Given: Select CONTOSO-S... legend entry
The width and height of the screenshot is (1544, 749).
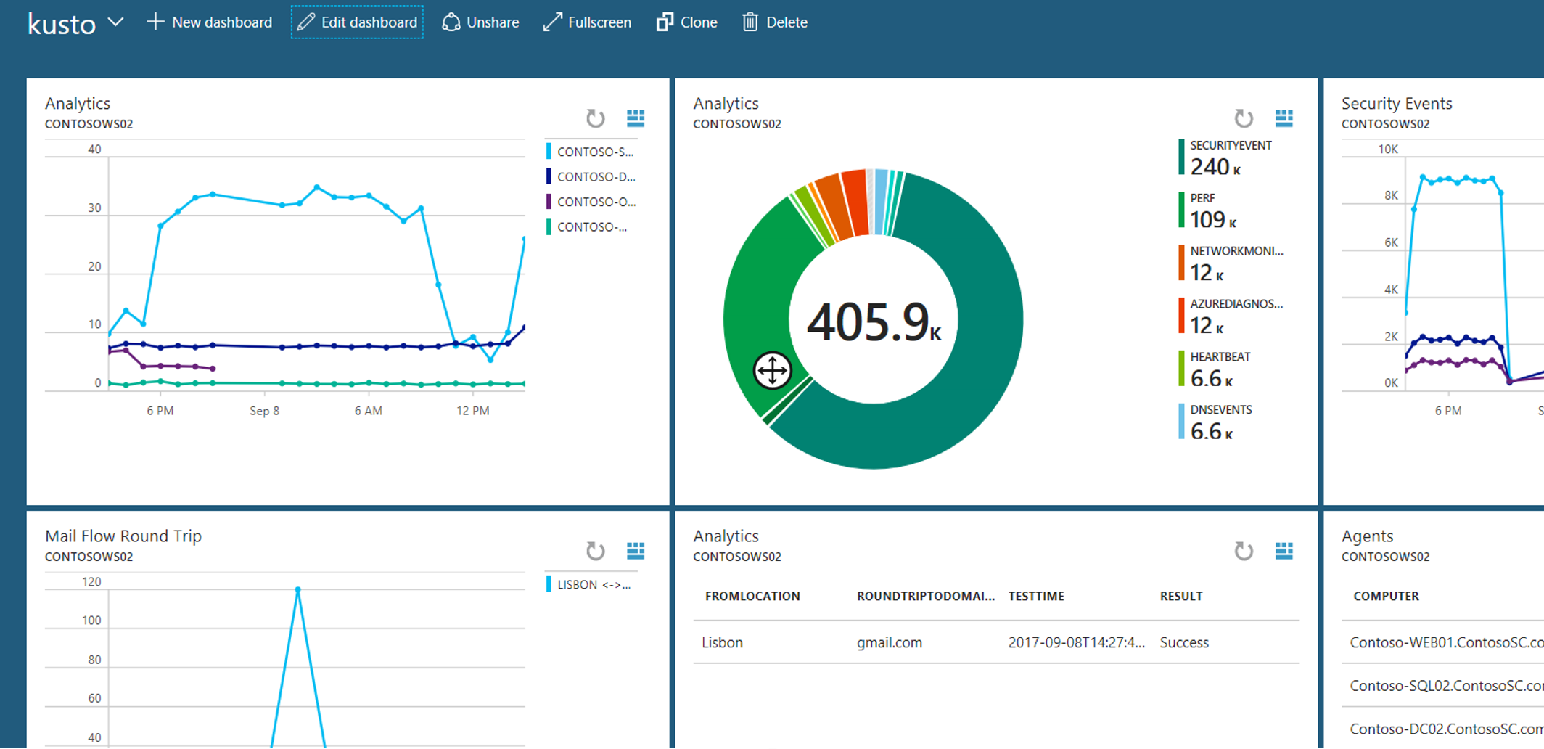Looking at the screenshot, I should point(591,152).
